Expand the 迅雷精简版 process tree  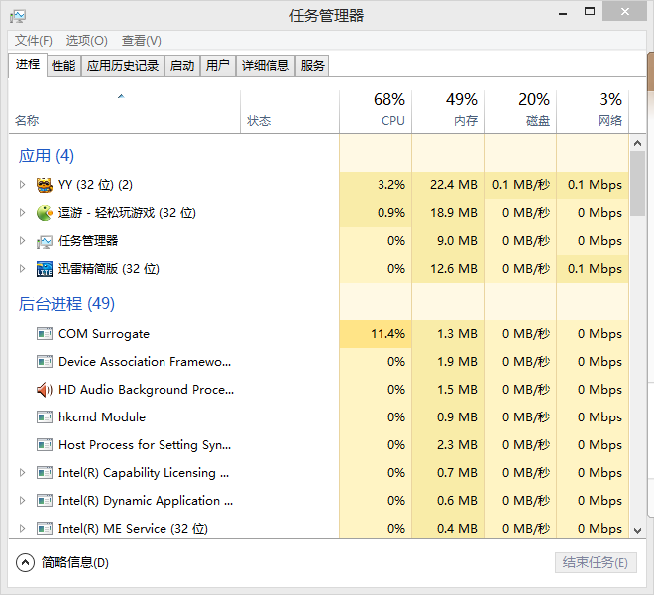tap(22, 269)
